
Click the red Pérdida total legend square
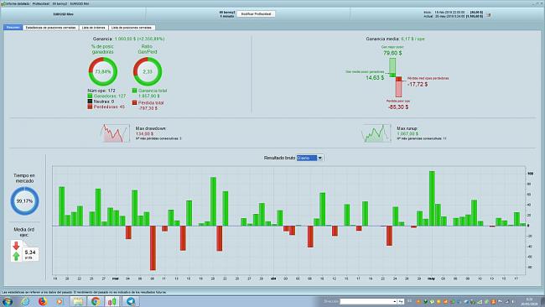[134, 103]
